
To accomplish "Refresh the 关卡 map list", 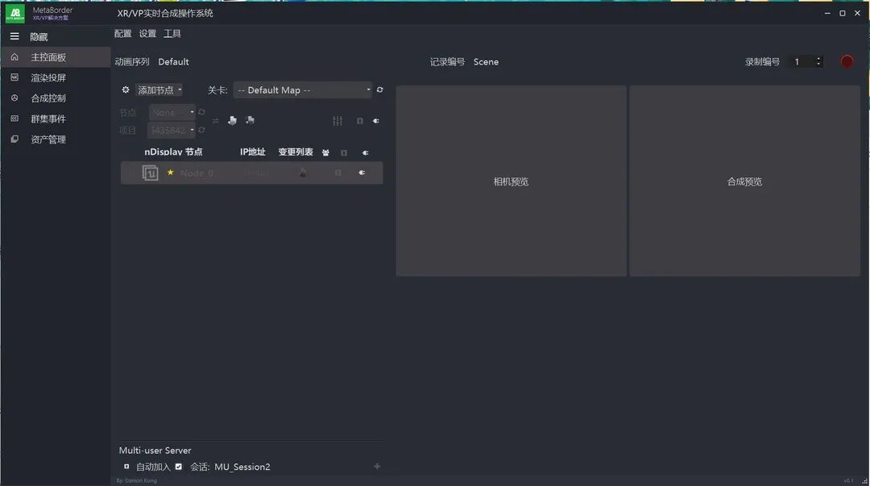I will 380,89.
